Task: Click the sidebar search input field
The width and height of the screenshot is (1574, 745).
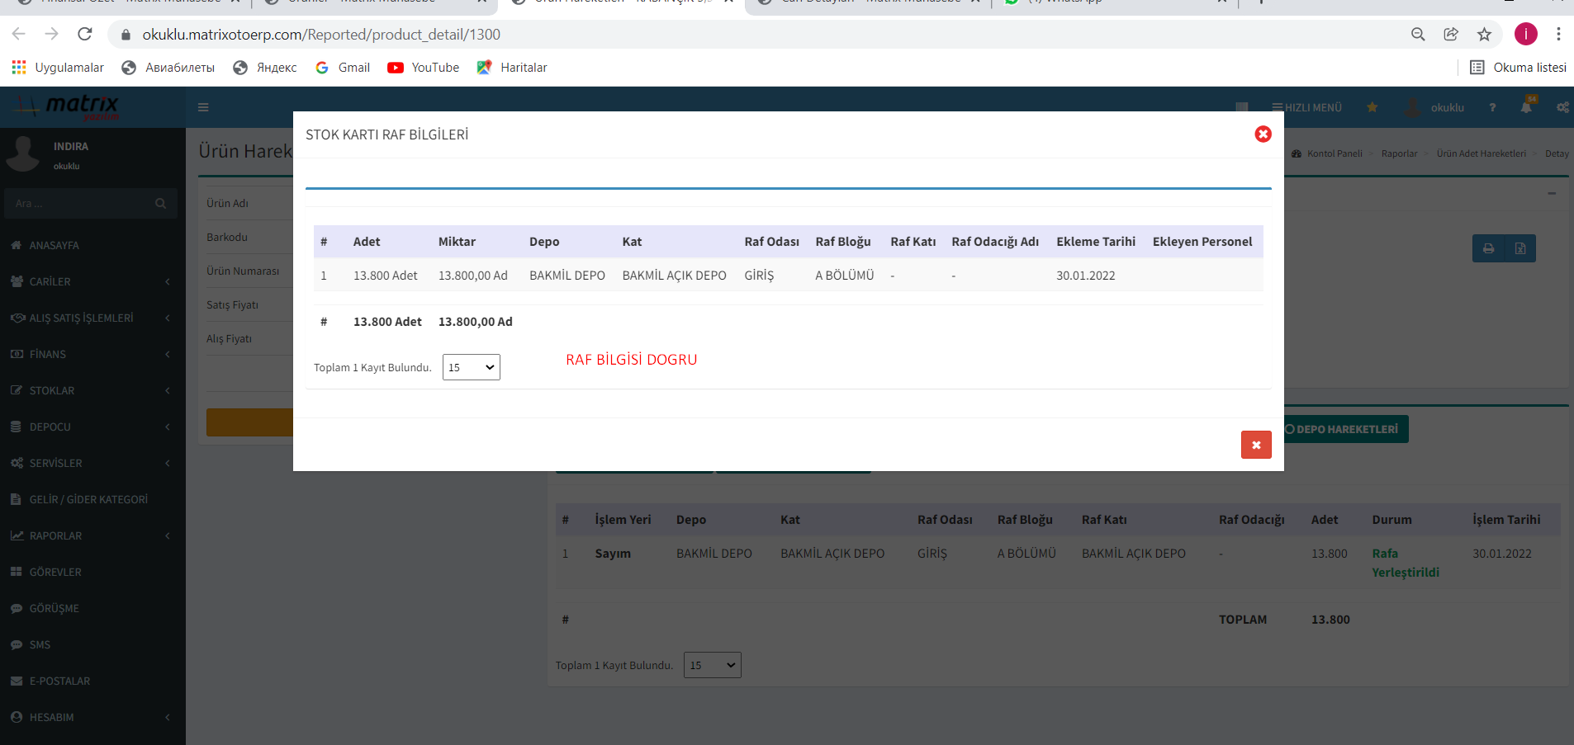Action: coord(83,203)
